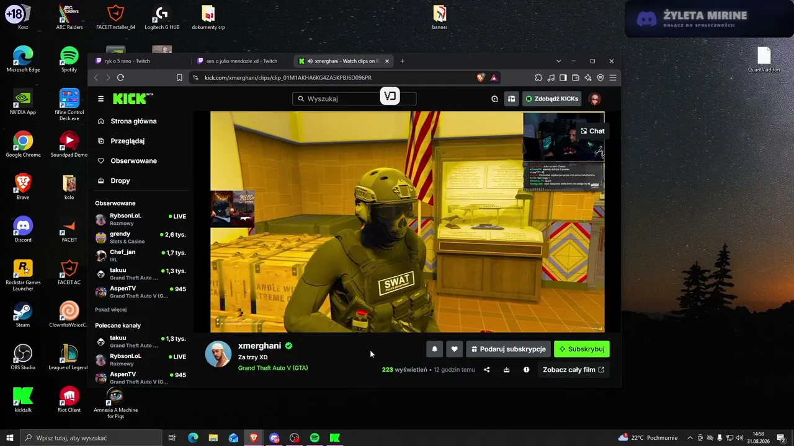Click the clip video player

(x=407, y=222)
